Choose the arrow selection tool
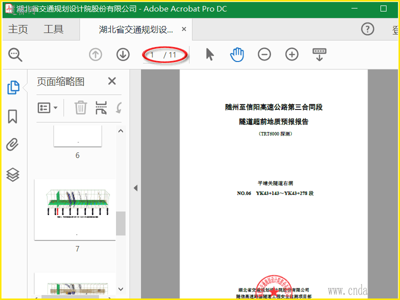 (209, 54)
